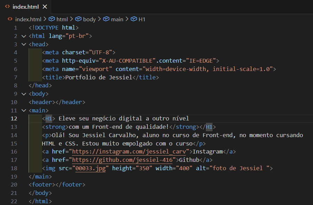Click the html element cube icon in breadcrumb
313x205 pixels.
52,19
